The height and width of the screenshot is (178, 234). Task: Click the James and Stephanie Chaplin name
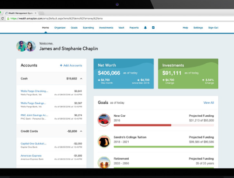coord(68,49)
